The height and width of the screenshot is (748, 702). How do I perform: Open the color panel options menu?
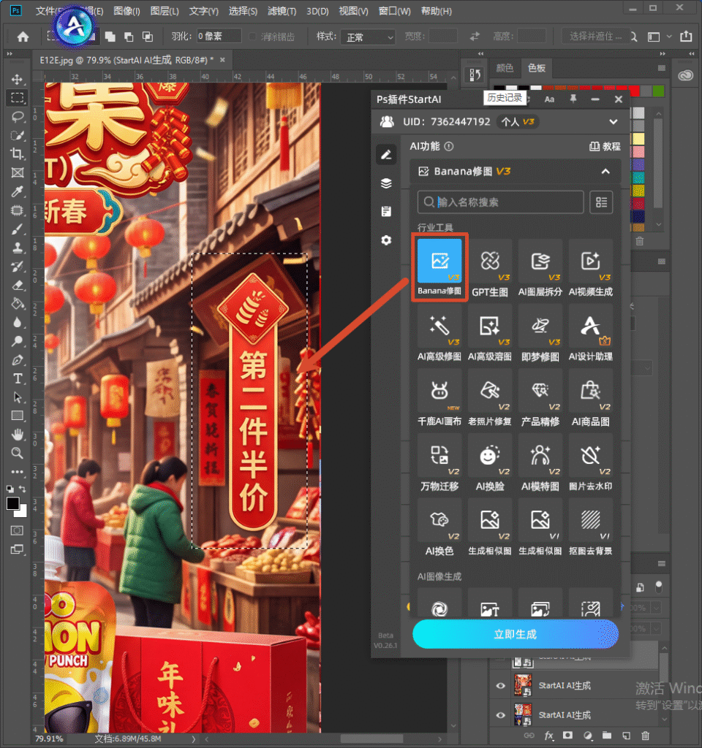pos(661,68)
